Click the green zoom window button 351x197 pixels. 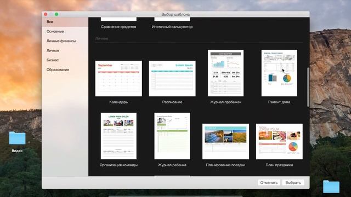coord(56,14)
